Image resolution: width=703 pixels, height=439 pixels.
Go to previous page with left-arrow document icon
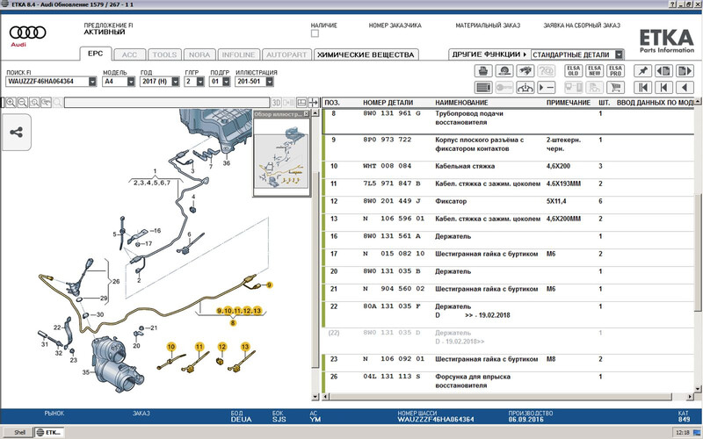pos(663,71)
